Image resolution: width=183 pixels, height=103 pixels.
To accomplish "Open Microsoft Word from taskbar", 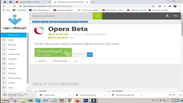I will click(46, 100).
